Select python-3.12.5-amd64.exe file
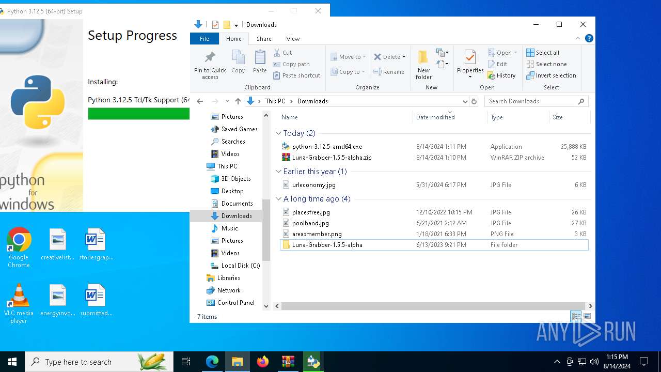Screen dimensions: 661x372 pyautogui.click(x=327, y=147)
